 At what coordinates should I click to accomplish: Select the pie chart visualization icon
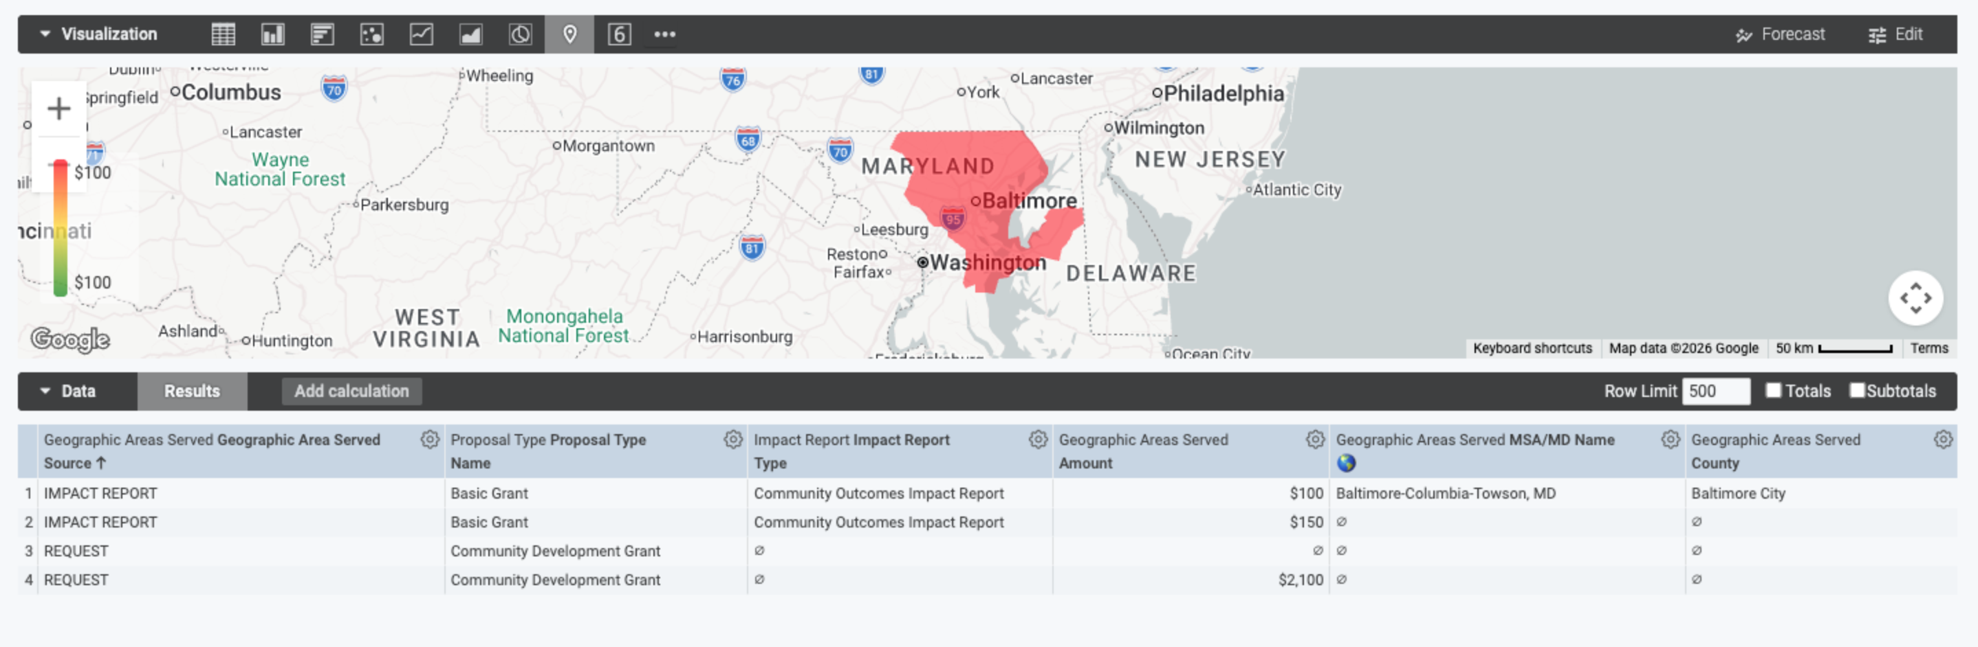[520, 34]
